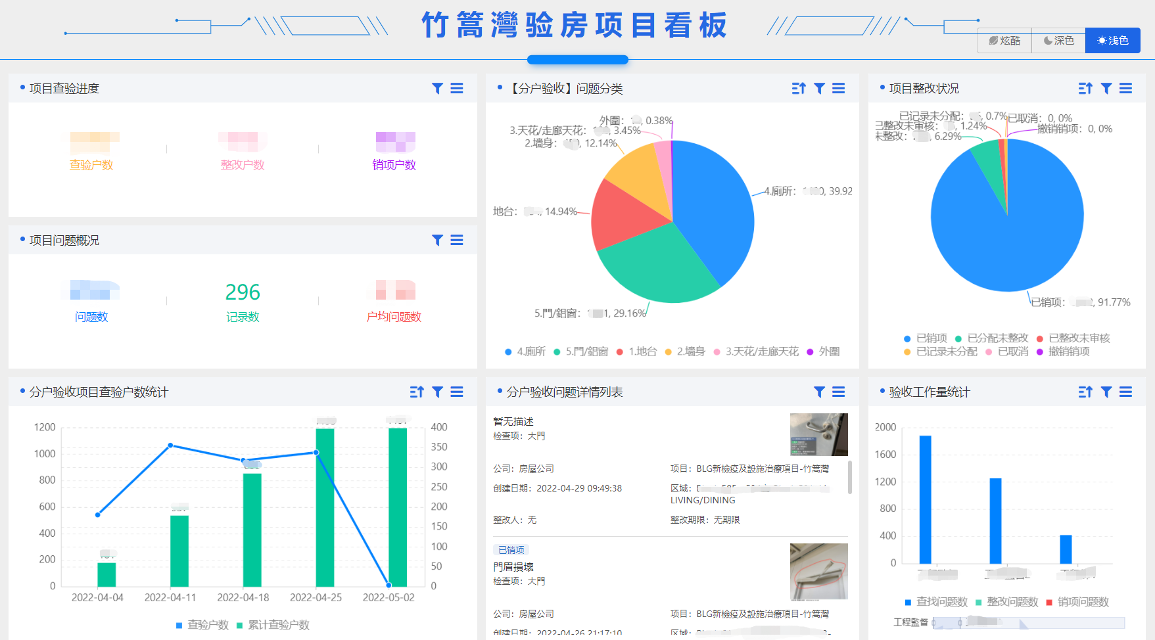
Task: Click the 已销项 status tag
Action: (511, 550)
